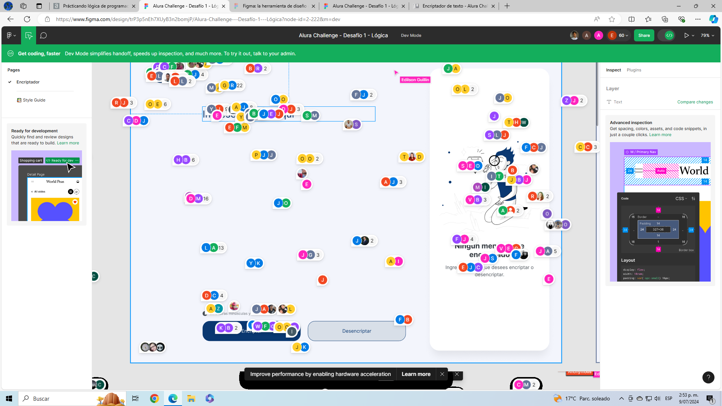Click the Read aloud icon in address bar

(596, 19)
